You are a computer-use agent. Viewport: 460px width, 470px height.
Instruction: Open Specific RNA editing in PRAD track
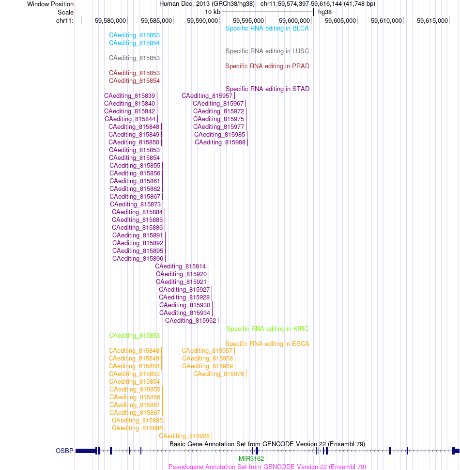267,66
